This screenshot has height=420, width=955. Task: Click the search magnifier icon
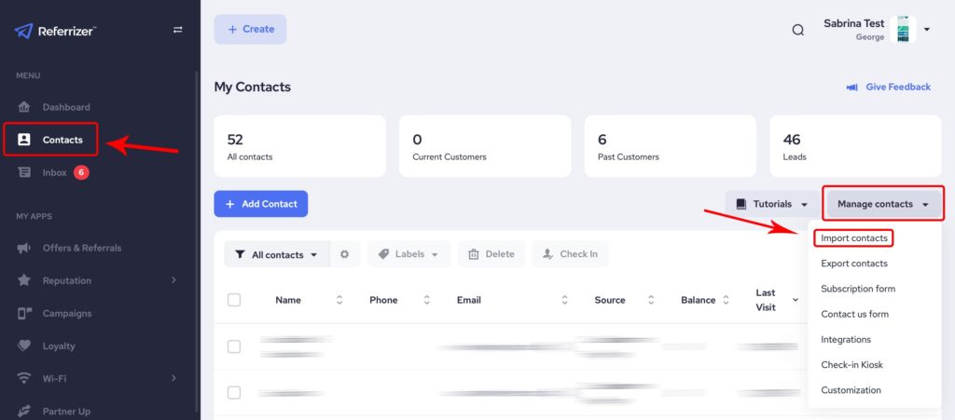click(x=797, y=30)
